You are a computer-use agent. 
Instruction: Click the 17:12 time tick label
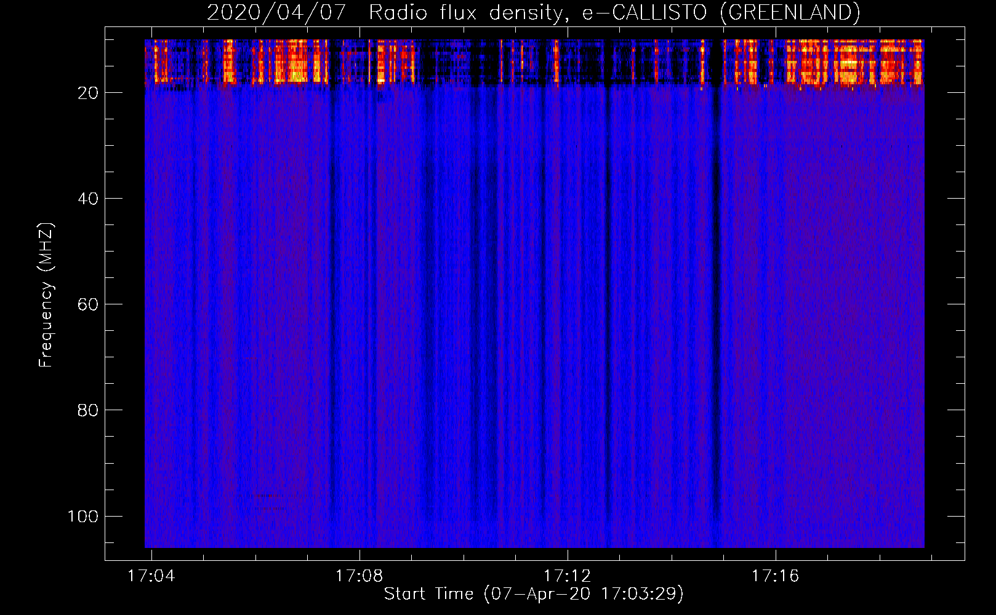click(567, 576)
